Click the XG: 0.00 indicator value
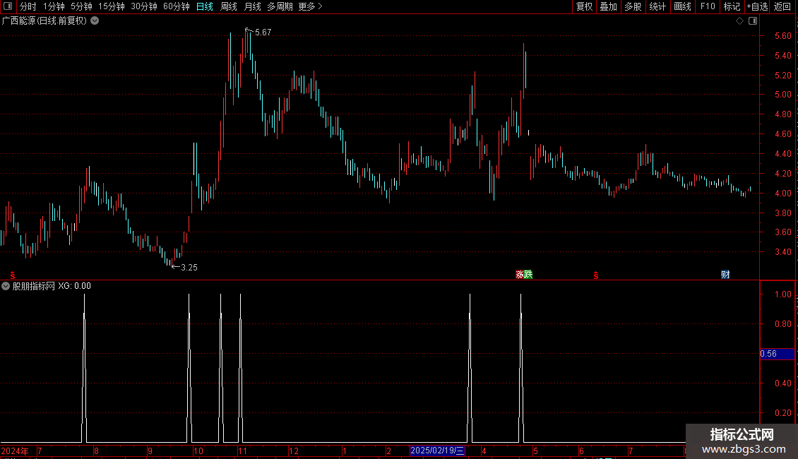This screenshot has height=459, width=798. [74, 286]
